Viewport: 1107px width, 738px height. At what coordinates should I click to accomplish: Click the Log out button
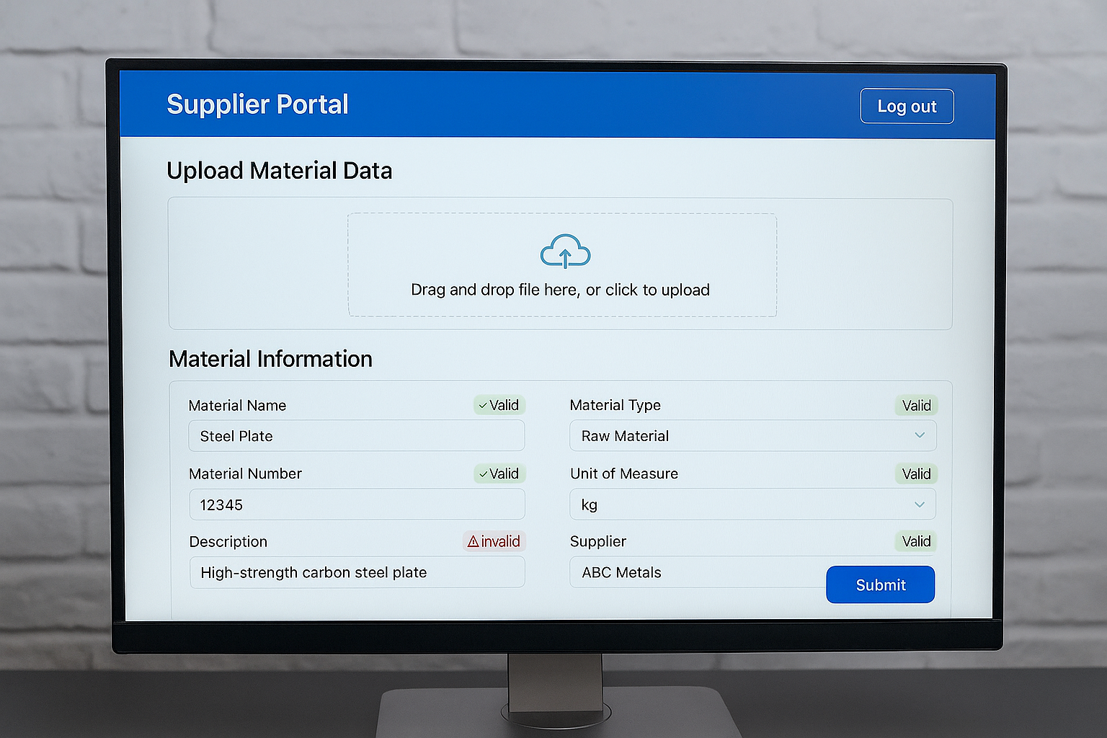point(906,106)
